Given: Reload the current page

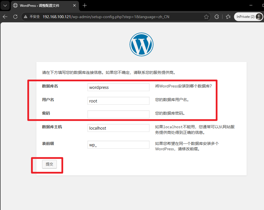Looking at the screenshot, I should tap(15, 17).
